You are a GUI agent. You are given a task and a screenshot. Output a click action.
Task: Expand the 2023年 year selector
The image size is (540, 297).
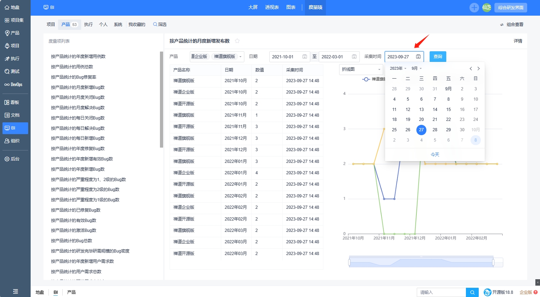[398, 68]
